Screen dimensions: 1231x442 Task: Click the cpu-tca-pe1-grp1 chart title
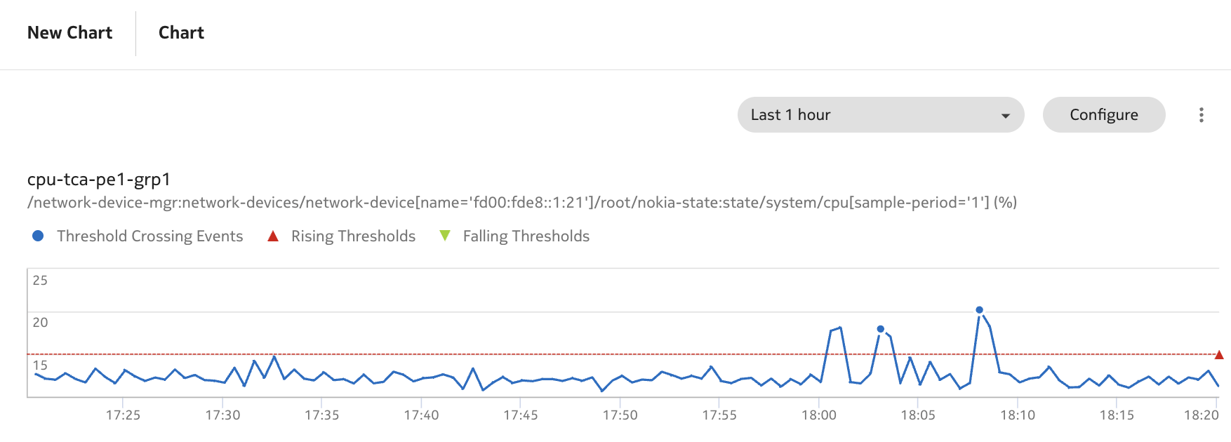(x=99, y=180)
